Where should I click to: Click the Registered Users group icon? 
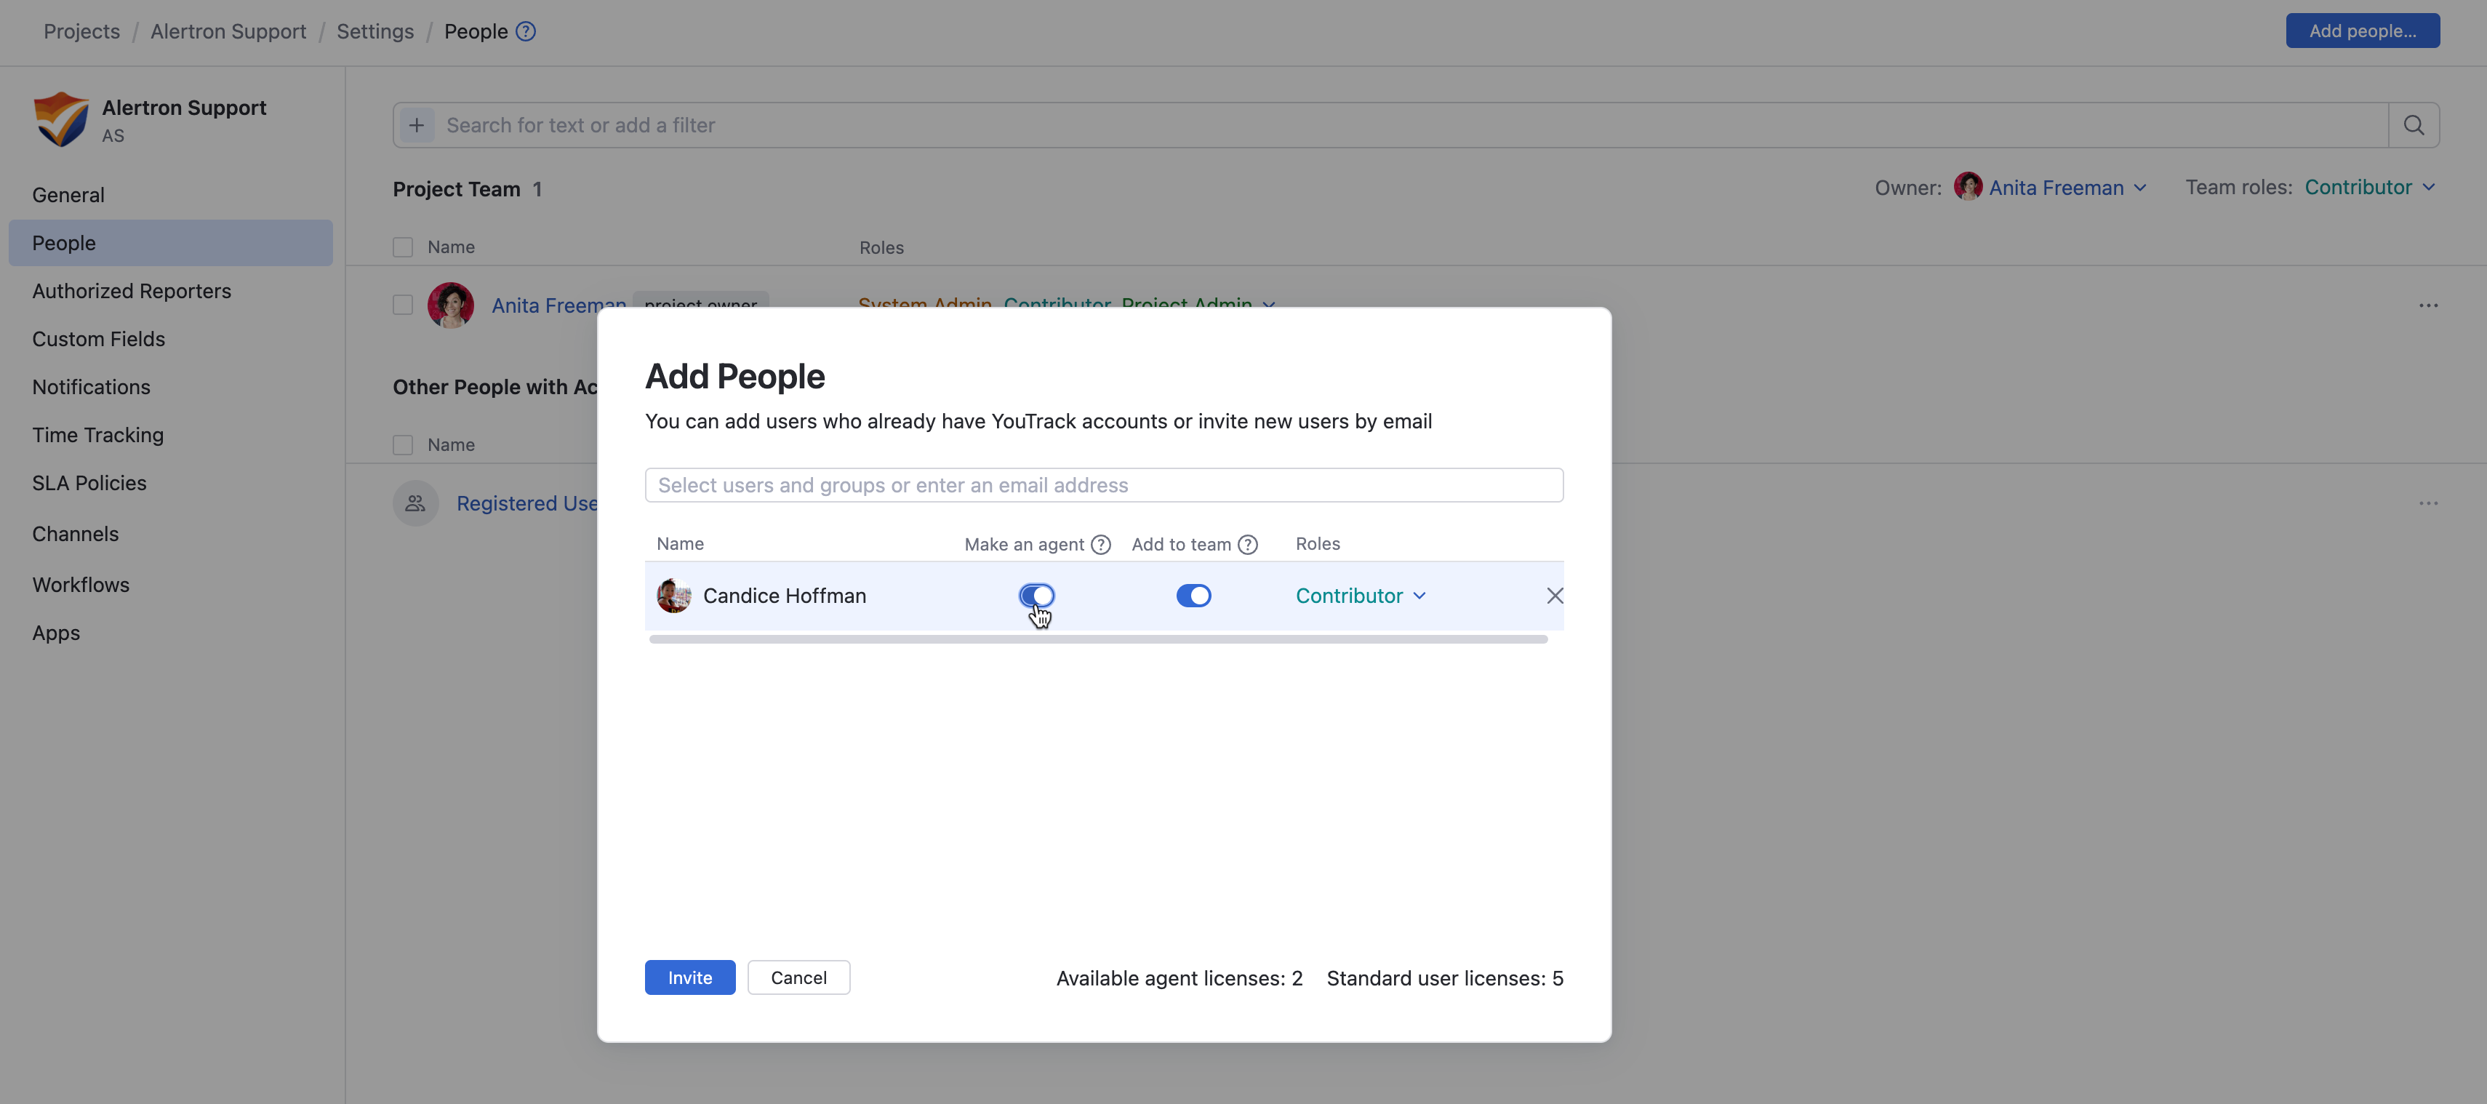click(416, 503)
